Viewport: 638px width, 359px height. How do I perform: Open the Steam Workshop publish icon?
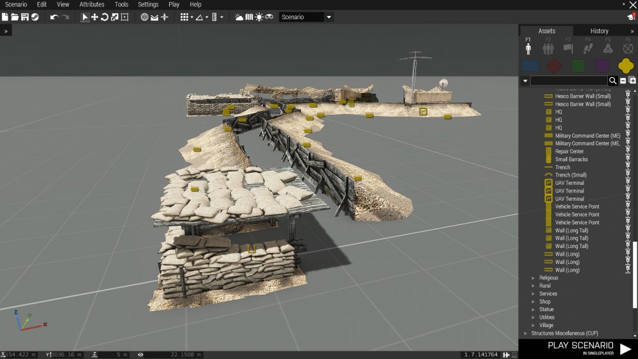click(34, 17)
